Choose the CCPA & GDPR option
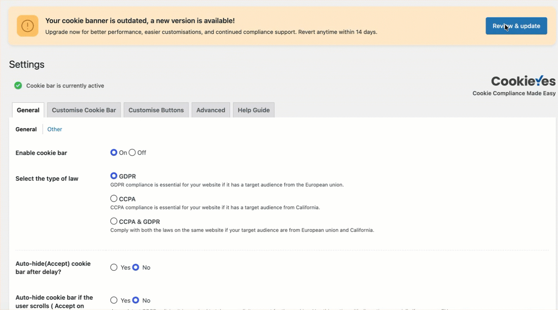558x310 pixels. 114,221
